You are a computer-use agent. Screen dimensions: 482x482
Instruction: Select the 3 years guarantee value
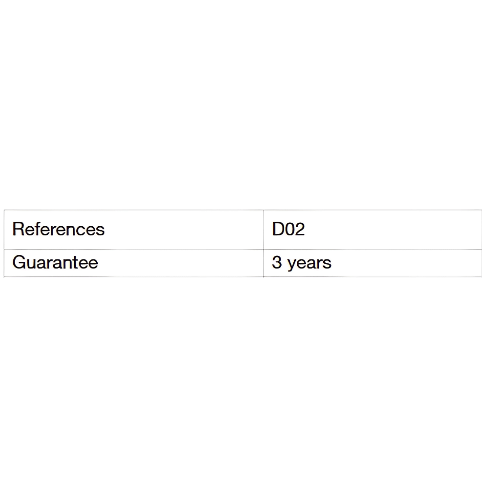pos(302,263)
